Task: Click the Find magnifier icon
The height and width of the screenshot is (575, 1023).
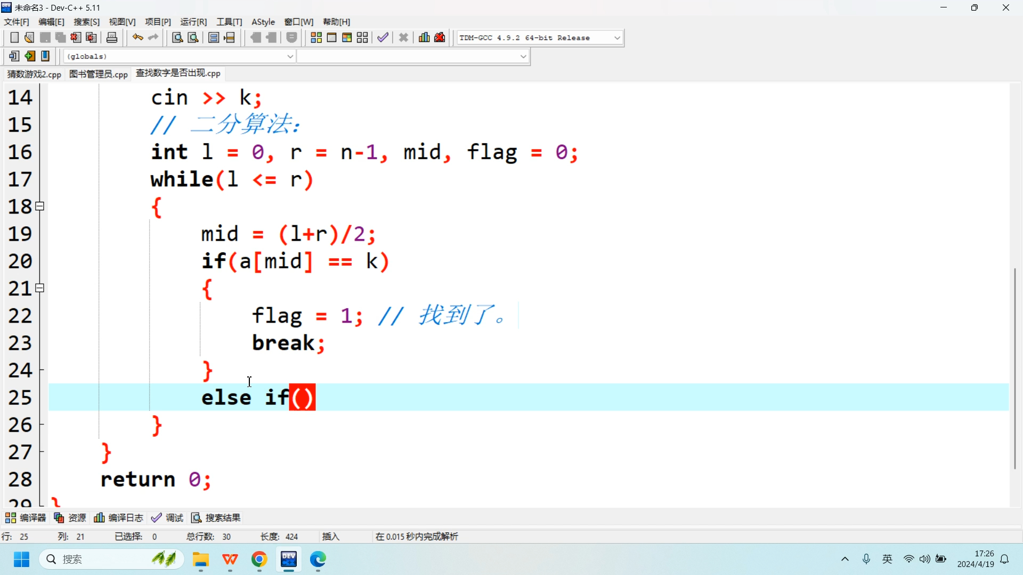Action: pos(177,38)
